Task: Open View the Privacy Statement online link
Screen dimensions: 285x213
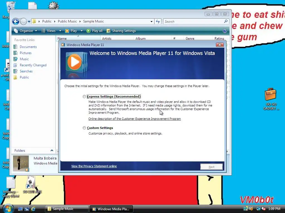Action: coord(94,166)
